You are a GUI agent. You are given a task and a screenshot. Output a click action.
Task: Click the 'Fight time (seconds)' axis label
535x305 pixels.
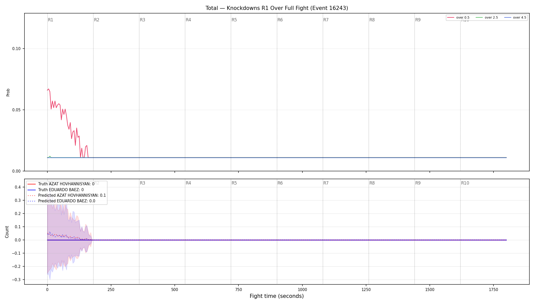coord(277,296)
